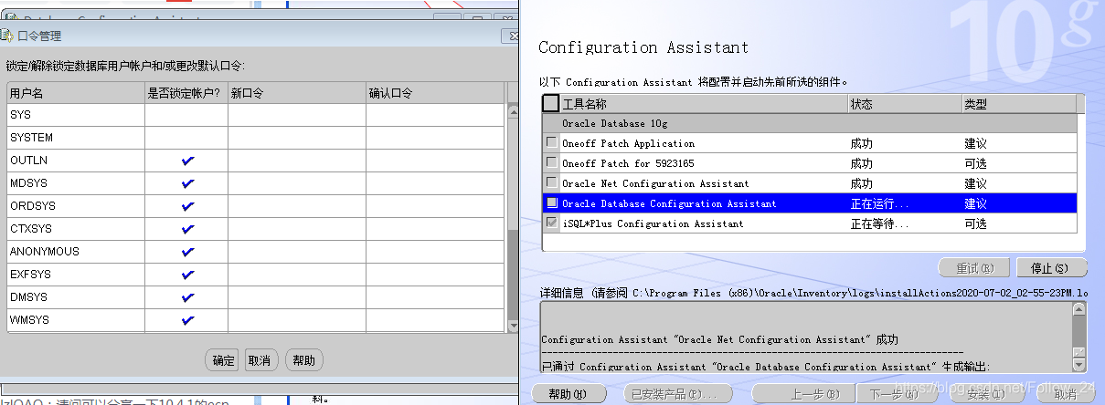Click the user list vertical scrollbar
The image size is (1105, 405).
(x=513, y=218)
